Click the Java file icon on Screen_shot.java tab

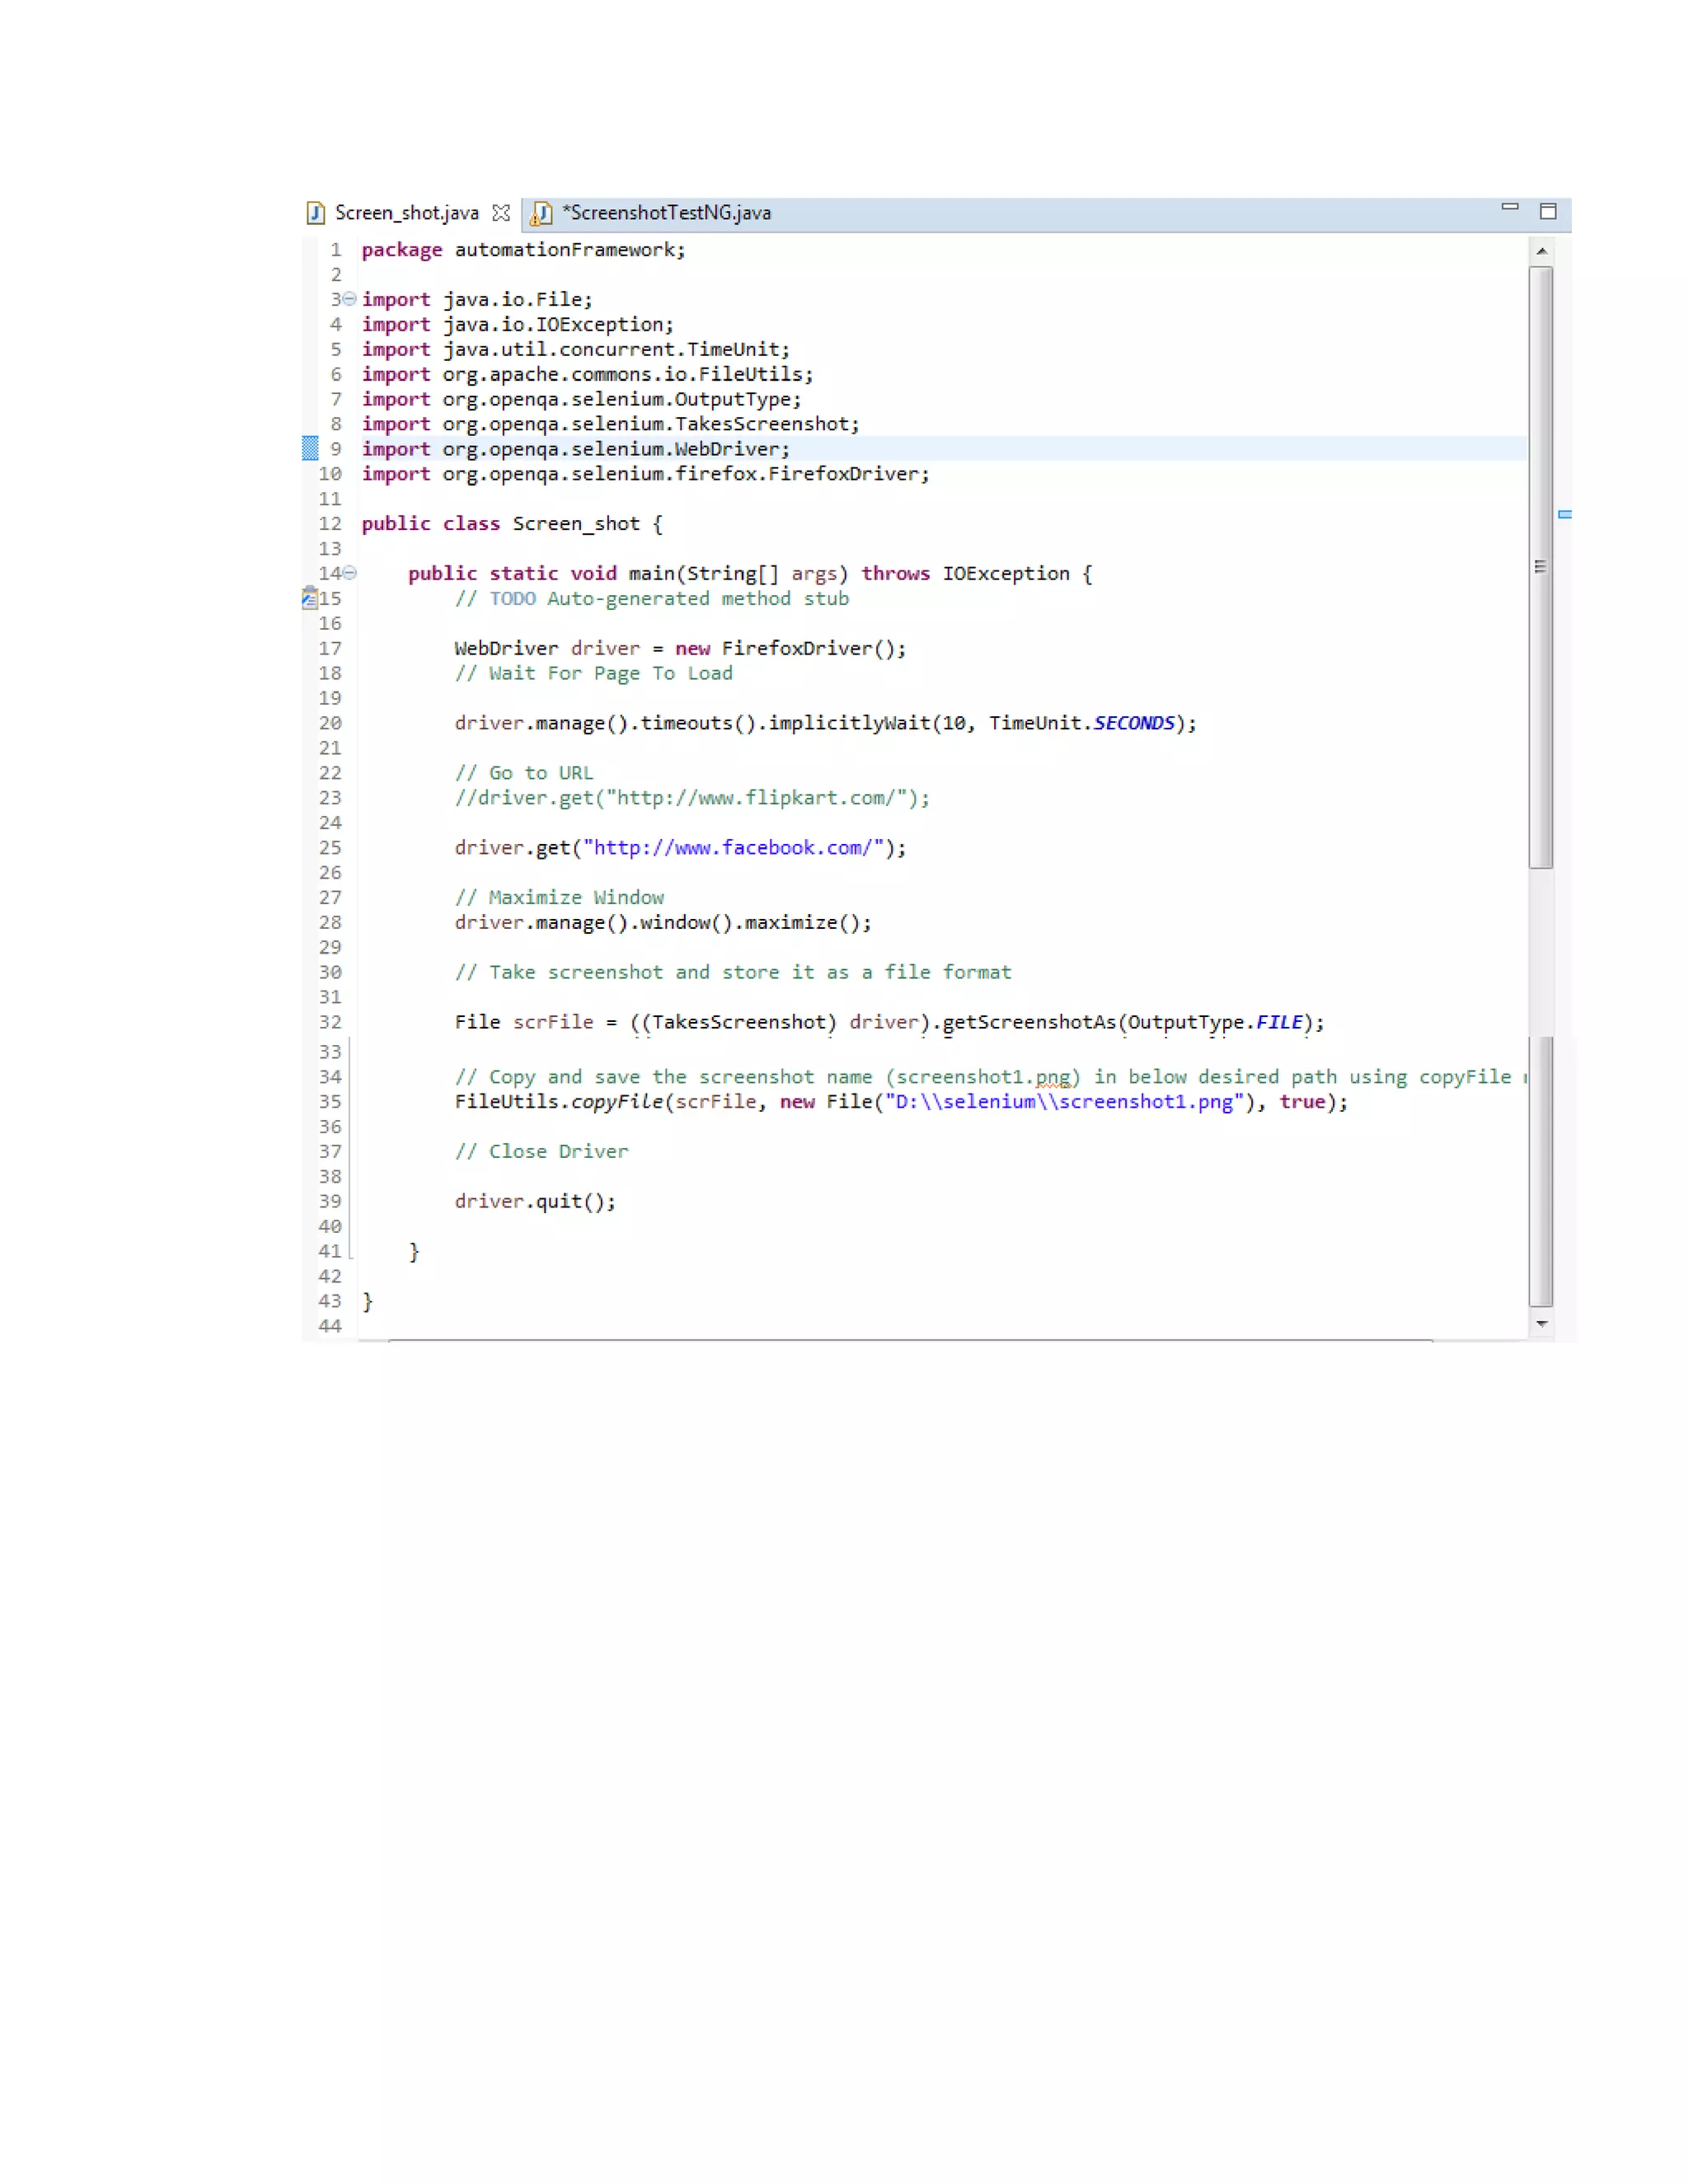[316, 213]
